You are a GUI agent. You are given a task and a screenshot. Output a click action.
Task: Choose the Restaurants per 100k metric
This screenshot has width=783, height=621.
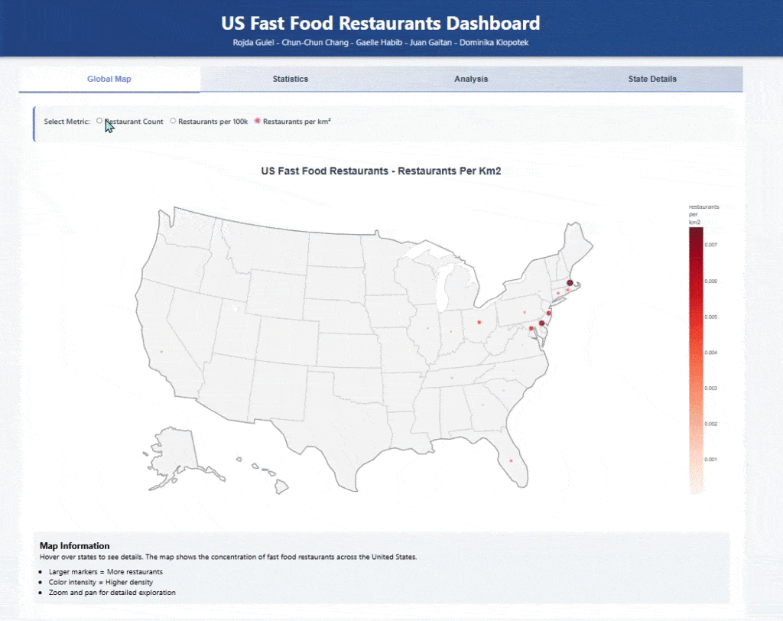173,121
